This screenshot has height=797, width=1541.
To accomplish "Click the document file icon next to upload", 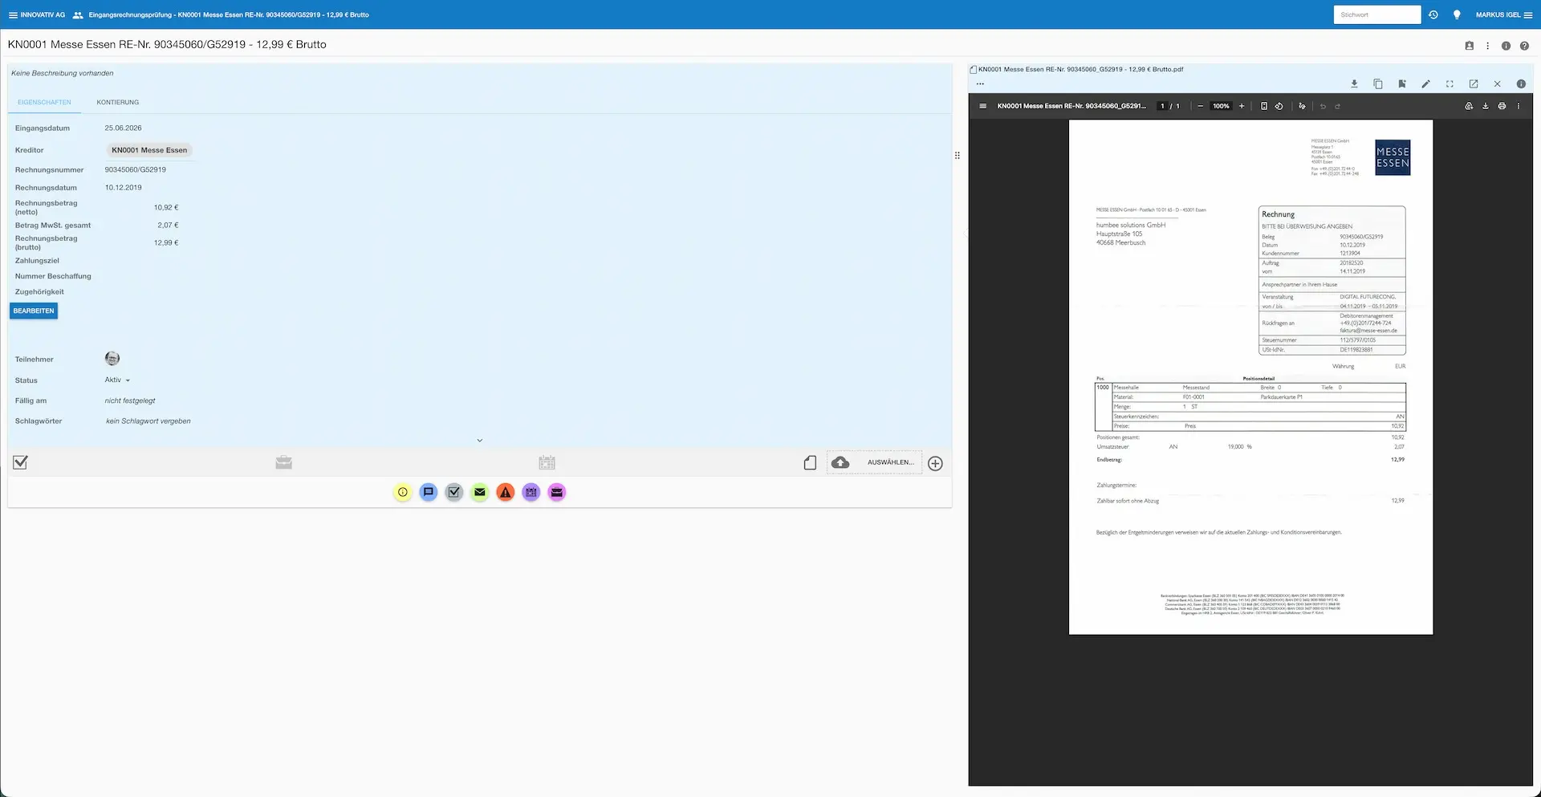I will pos(810,462).
